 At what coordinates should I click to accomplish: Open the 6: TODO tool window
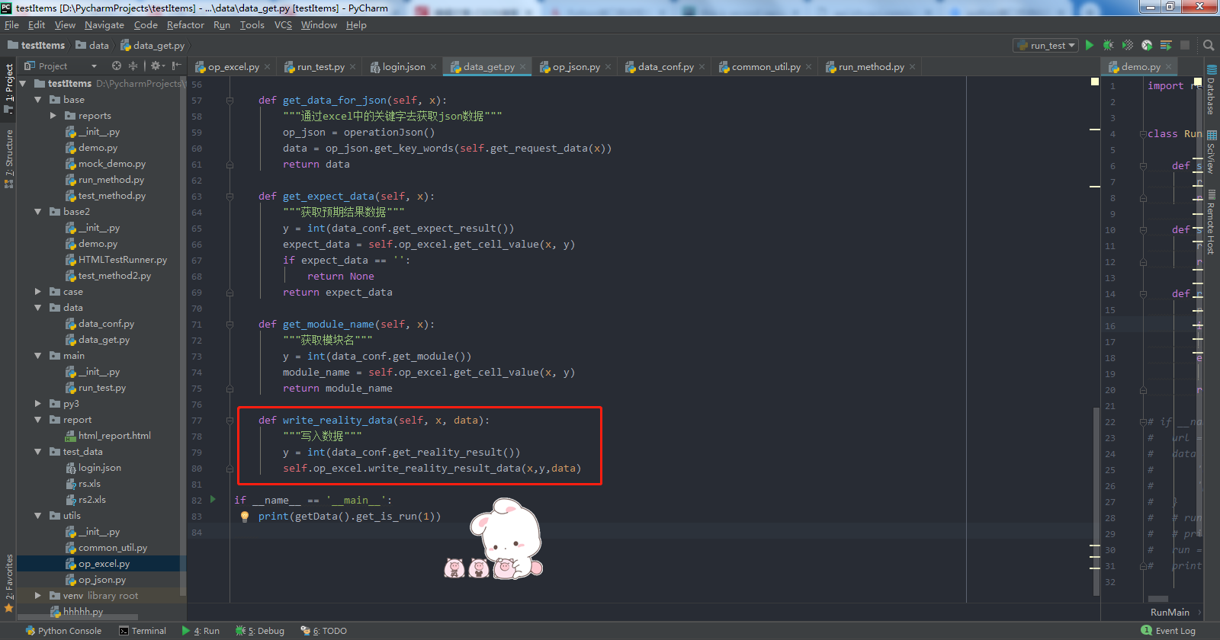pyautogui.click(x=324, y=630)
